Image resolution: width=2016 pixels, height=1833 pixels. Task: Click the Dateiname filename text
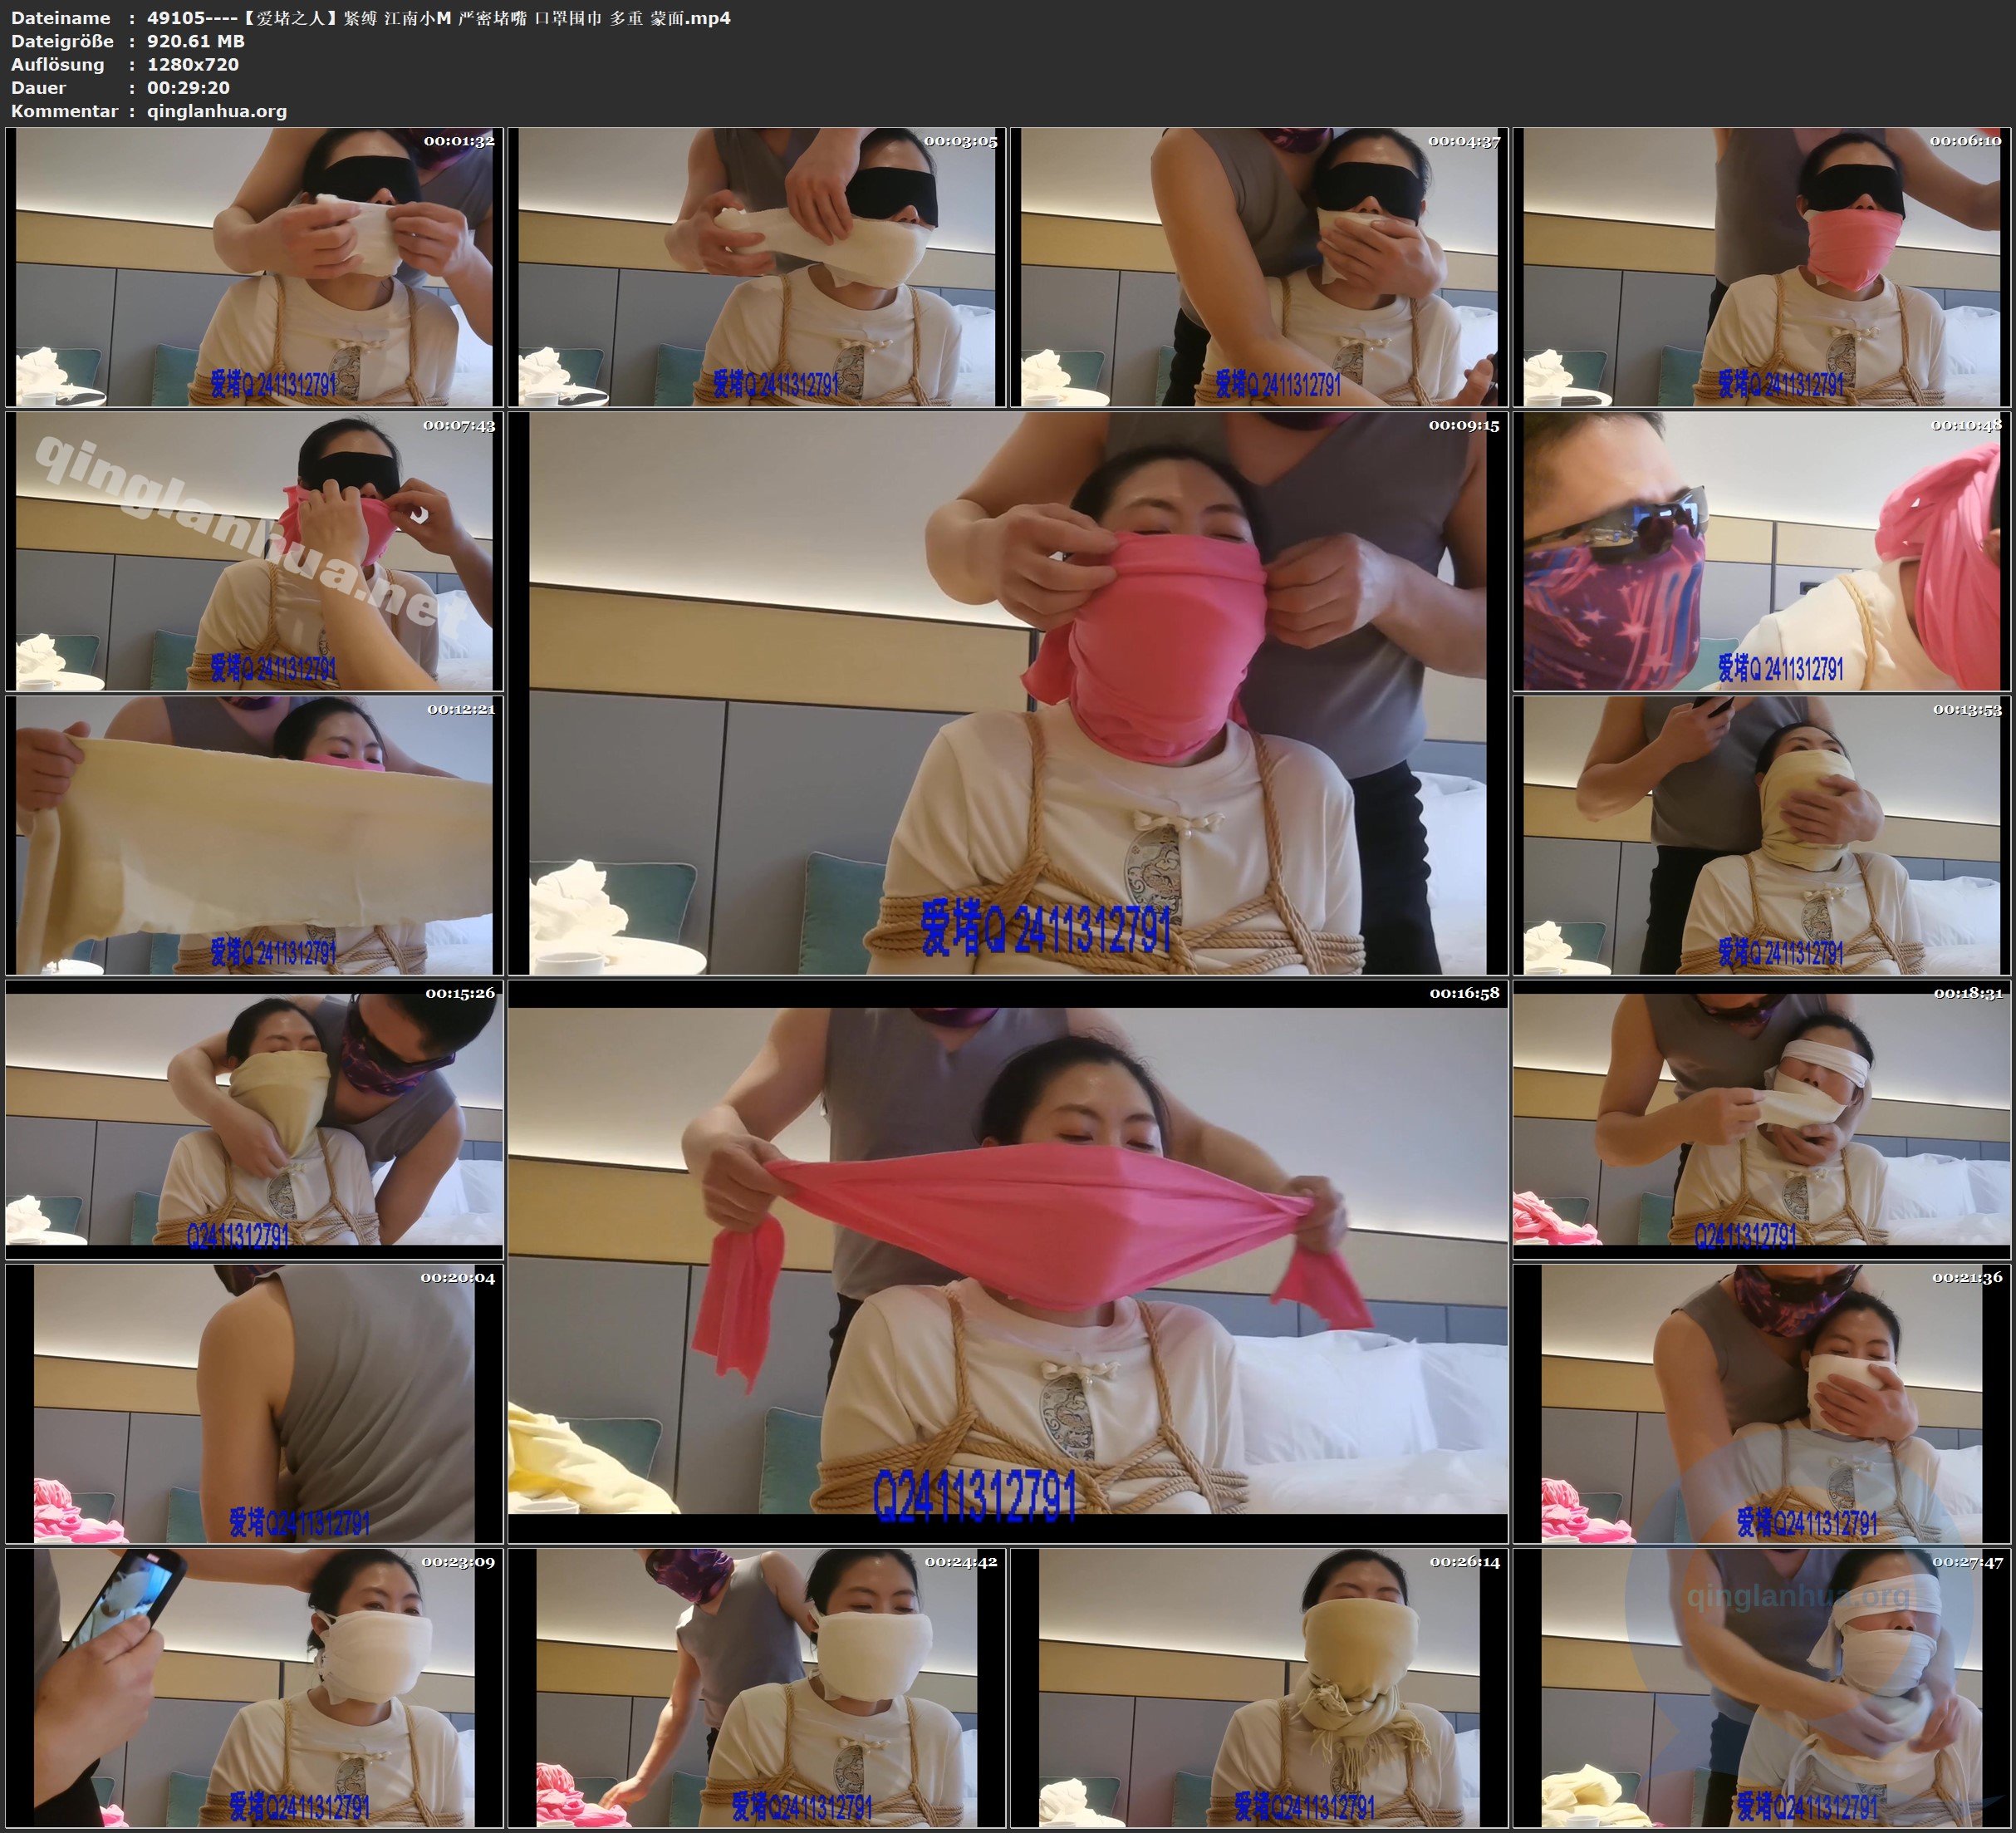tap(438, 18)
